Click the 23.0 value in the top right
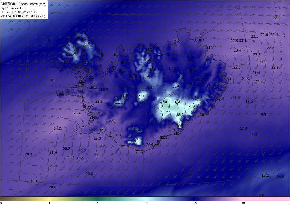Image resolution: width=290 pixels, height=205 pixels. tap(277, 18)
